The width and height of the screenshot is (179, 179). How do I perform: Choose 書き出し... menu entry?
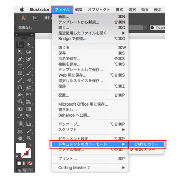coord(90,110)
